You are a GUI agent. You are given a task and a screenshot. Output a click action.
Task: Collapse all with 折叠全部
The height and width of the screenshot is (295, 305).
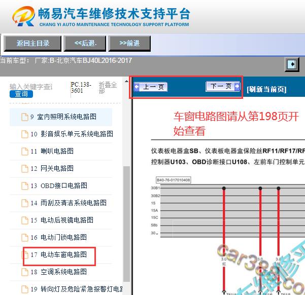[108, 88]
